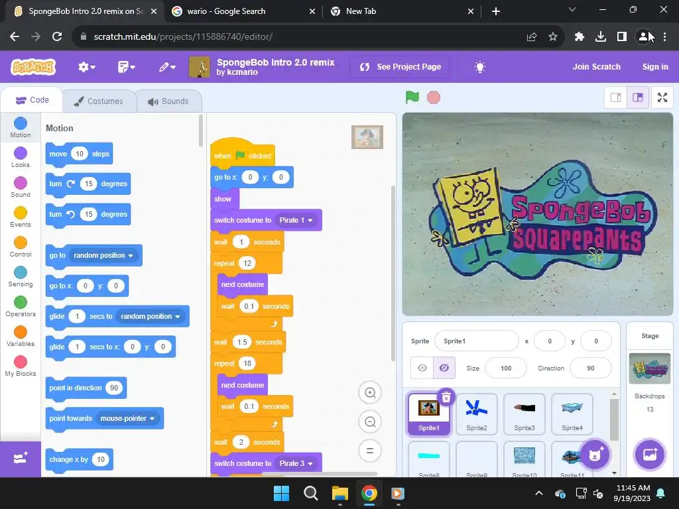This screenshot has width=679, height=509.
Task: Click the point in direction 90 block
Action: (86, 388)
